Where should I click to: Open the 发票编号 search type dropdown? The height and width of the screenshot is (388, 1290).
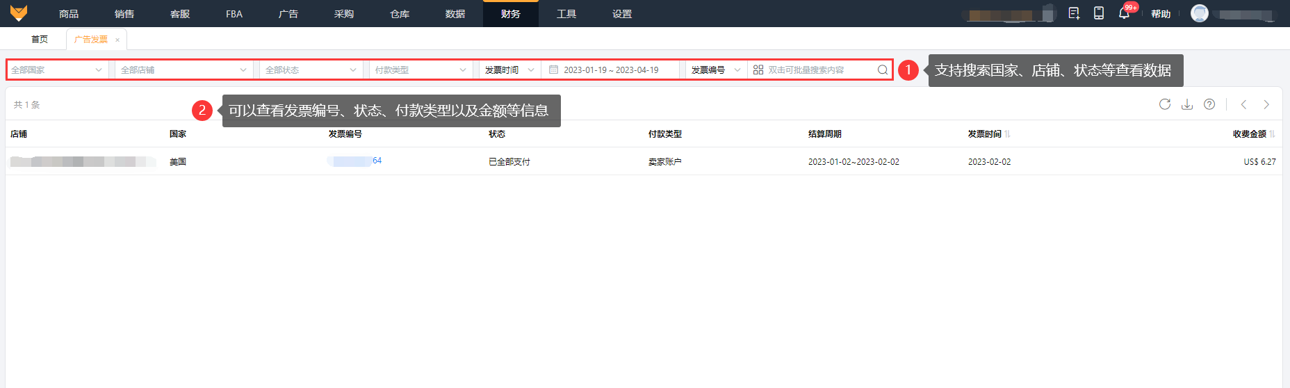tap(716, 70)
